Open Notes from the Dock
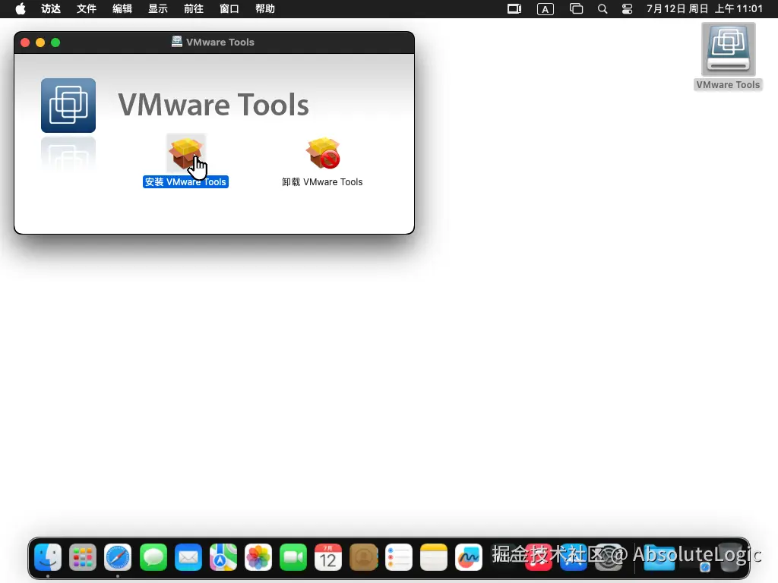The image size is (778, 583). tap(434, 557)
